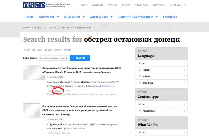Choose English version of first result
The height and width of the screenshot is (136, 209).
tap(50, 90)
